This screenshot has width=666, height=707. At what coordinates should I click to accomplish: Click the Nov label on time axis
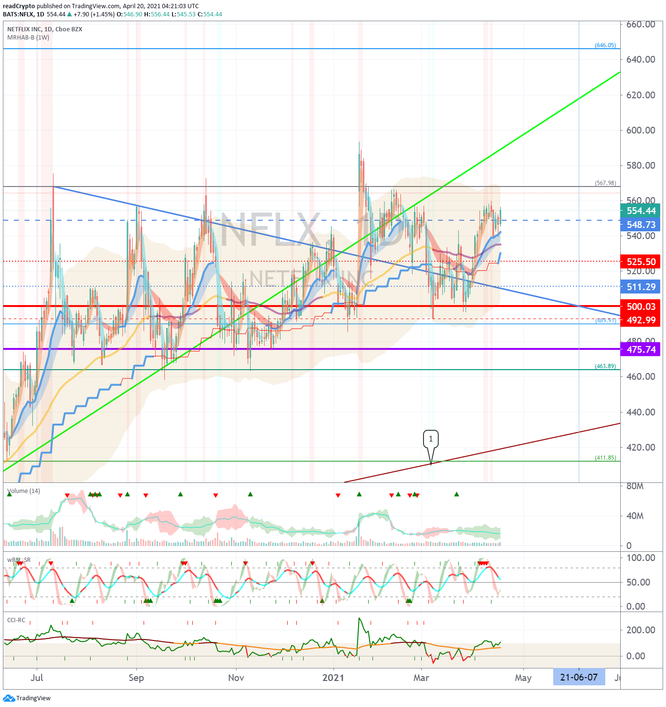236,678
